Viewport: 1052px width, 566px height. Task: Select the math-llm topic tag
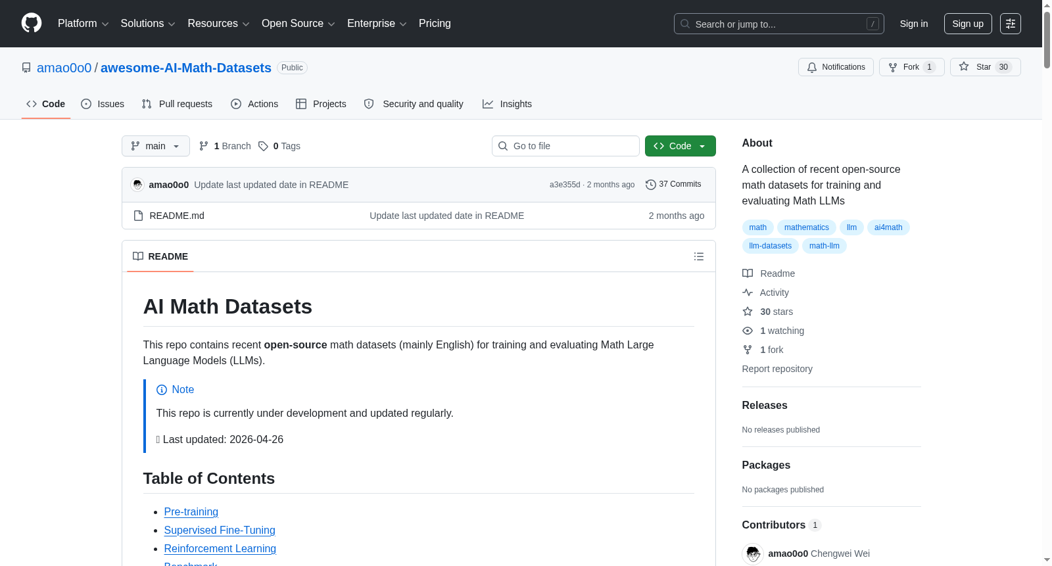tap(825, 246)
